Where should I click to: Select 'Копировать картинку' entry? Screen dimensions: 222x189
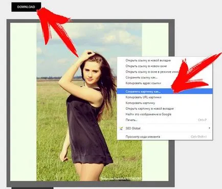165,103
